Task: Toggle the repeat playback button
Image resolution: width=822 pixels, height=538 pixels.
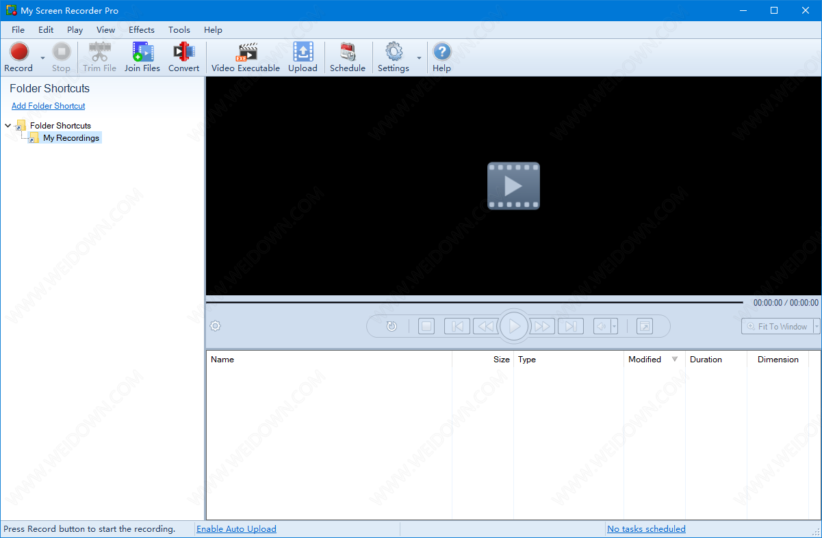Action: [x=391, y=327]
